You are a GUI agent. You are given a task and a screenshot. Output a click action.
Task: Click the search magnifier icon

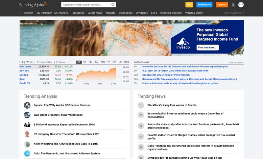(x=113, y=5)
